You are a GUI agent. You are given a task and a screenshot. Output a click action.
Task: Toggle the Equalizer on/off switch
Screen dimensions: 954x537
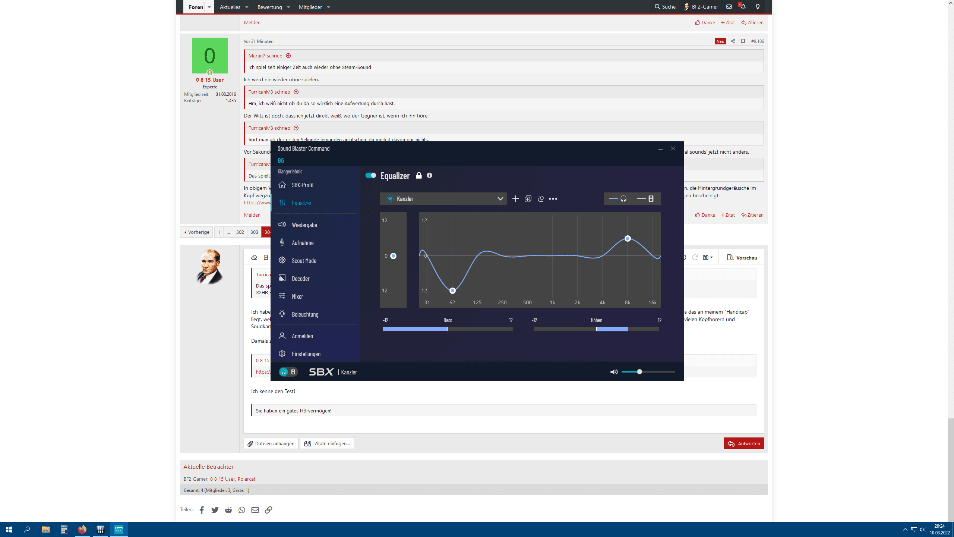[370, 175]
